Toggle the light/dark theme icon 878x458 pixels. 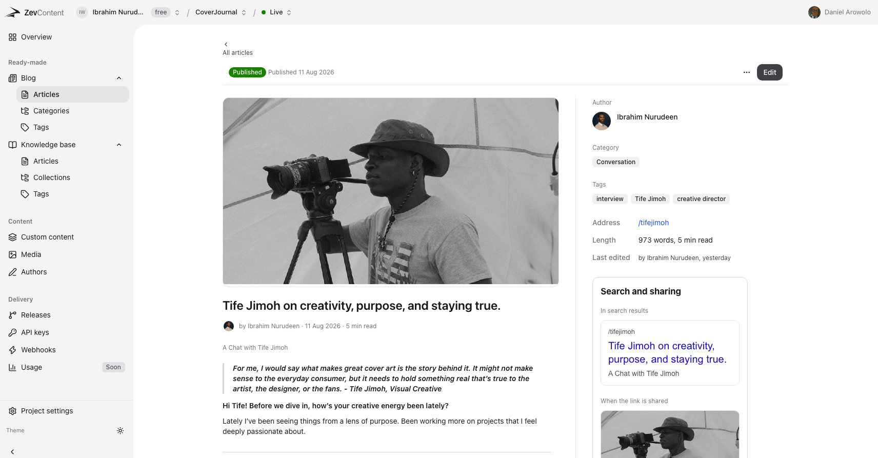[x=120, y=431]
